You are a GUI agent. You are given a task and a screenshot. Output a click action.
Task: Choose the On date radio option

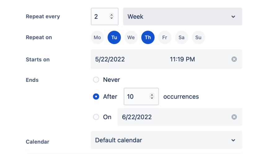tap(96, 117)
